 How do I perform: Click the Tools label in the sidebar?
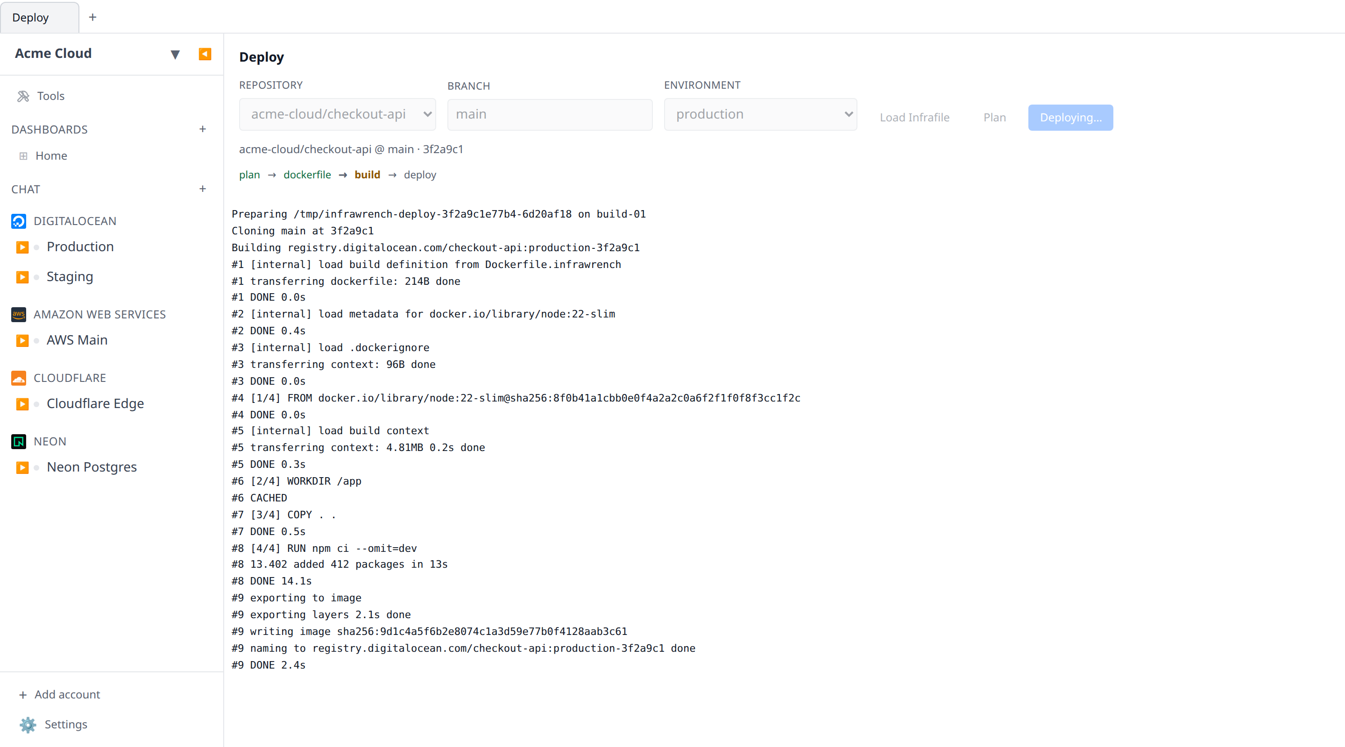50,96
